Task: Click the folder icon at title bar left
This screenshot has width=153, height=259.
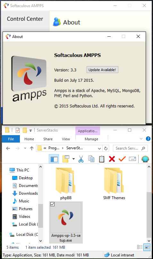Action: click(x=7, y=130)
